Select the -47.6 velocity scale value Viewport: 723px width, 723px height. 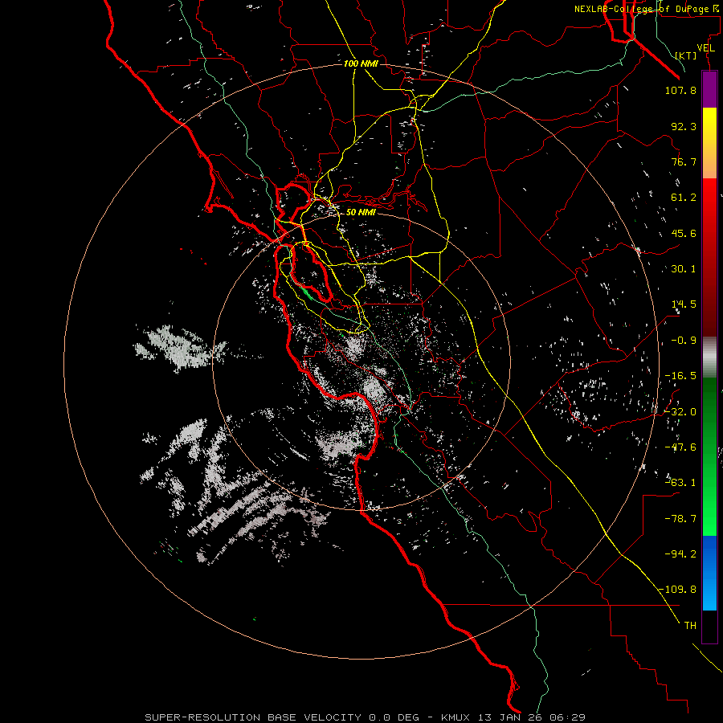(x=680, y=447)
